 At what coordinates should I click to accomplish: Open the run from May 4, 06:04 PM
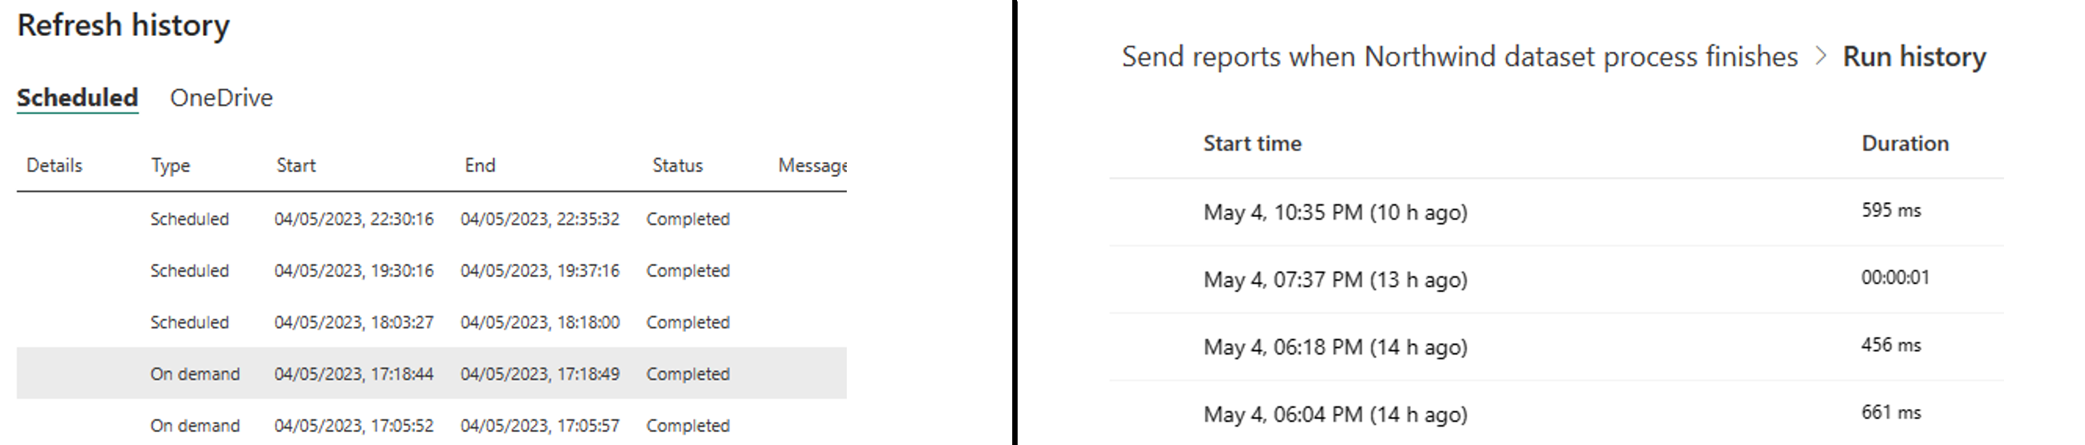tap(1336, 412)
